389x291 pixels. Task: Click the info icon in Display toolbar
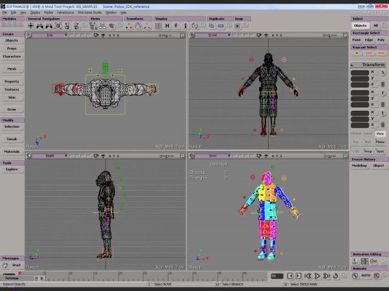click(185, 26)
